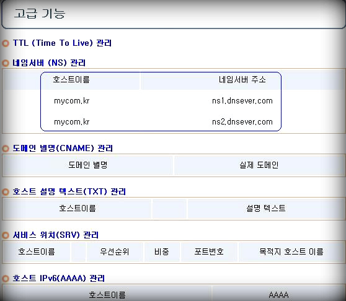Click 비중 column header
This screenshot has height=301, width=346.
(162, 251)
